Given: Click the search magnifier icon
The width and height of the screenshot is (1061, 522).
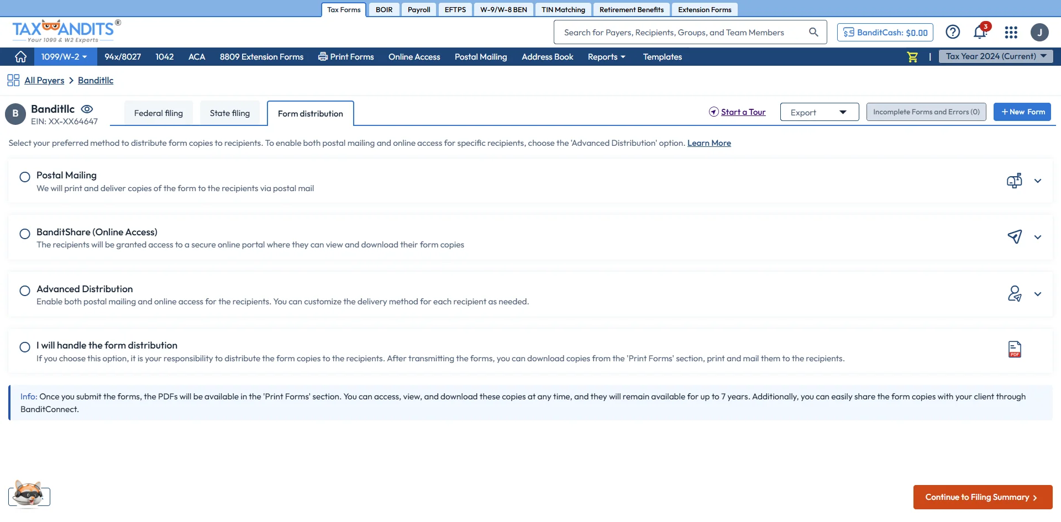Looking at the screenshot, I should [x=813, y=32].
